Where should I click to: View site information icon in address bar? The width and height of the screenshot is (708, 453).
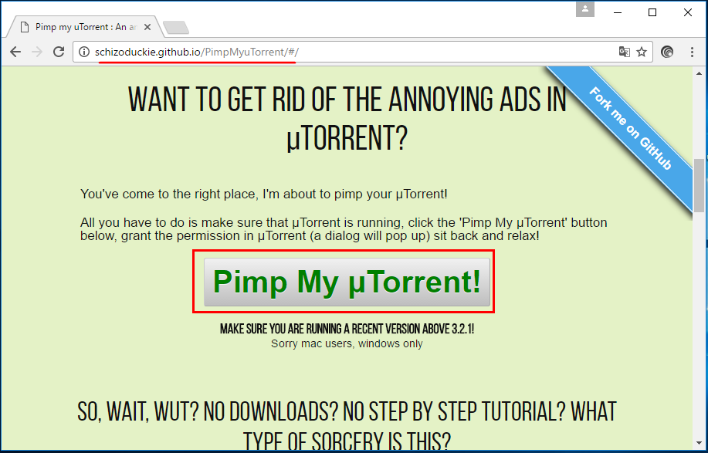click(84, 52)
